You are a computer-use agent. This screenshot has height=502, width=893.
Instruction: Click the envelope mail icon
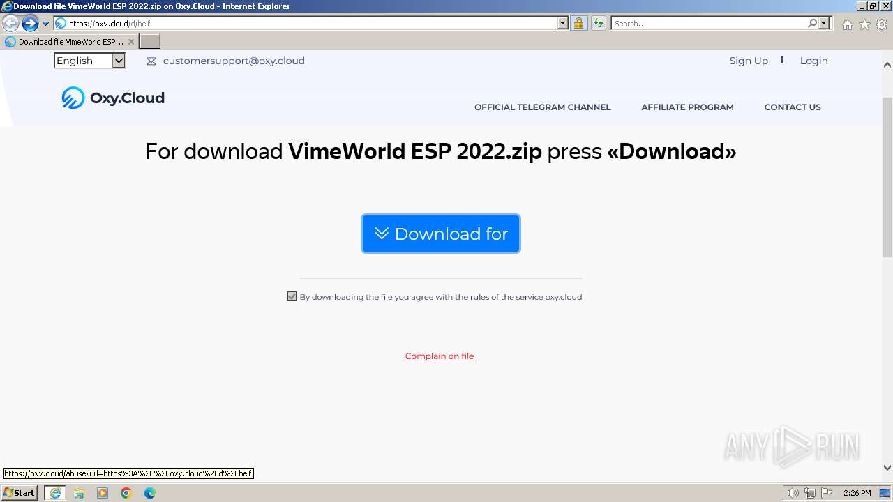click(151, 61)
